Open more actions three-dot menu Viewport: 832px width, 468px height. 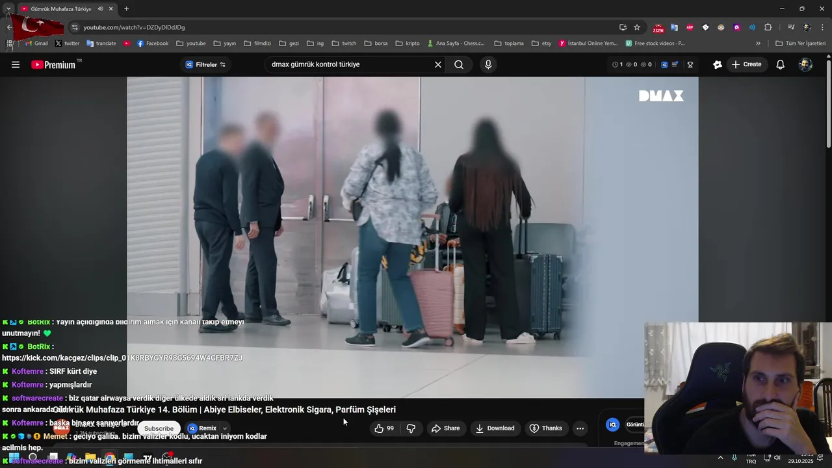click(x=580, y=428)
